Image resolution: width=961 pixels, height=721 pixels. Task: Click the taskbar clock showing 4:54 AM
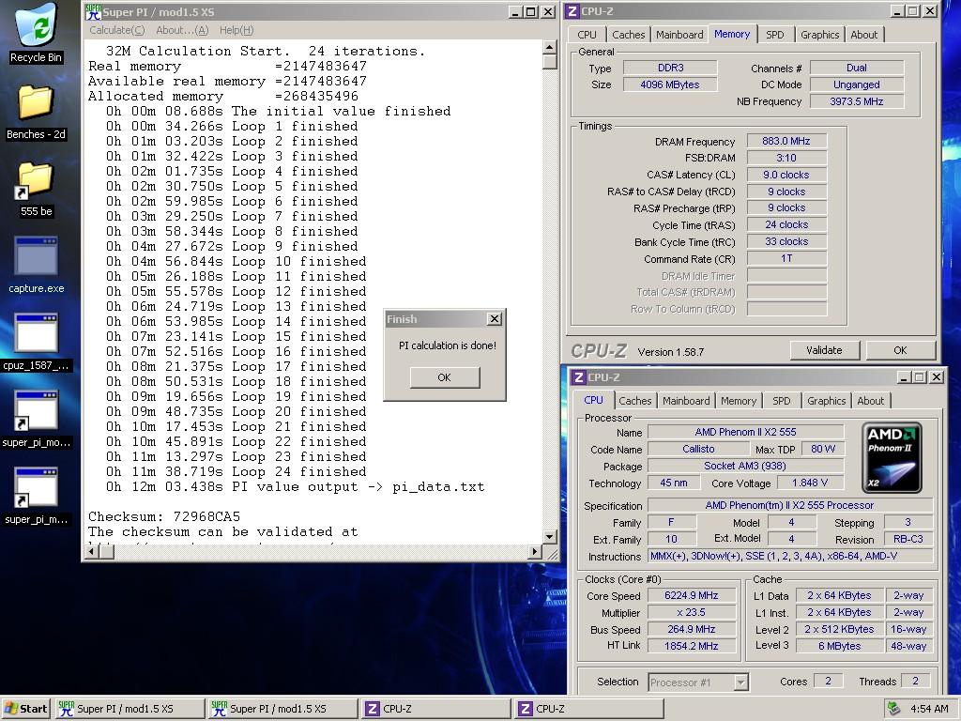click(929, 709)
